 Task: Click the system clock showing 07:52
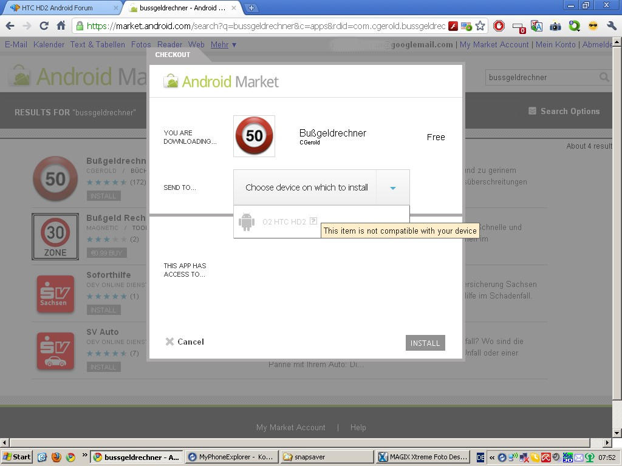(607, 458)
